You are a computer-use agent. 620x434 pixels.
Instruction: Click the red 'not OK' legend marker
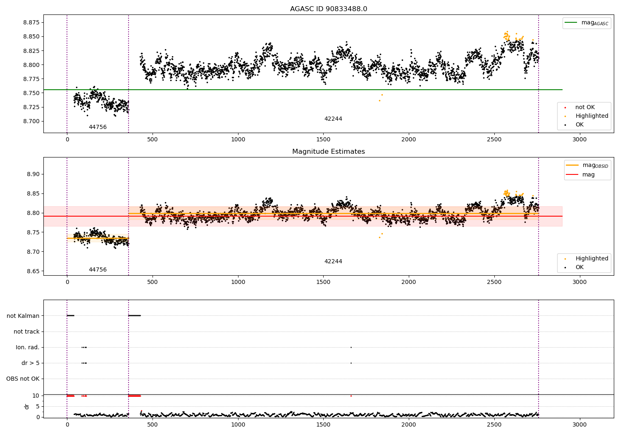click(x=565, y=107)
